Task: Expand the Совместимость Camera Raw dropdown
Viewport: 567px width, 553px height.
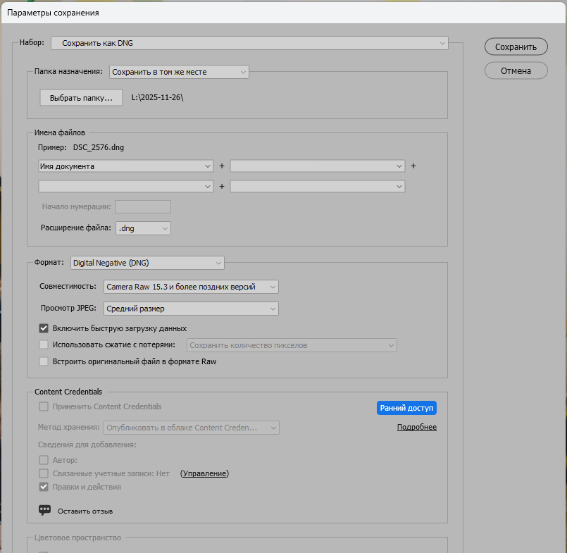Action: pos(191,287)
